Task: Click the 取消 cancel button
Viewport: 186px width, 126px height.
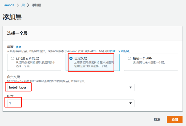Action: [157, 119]
